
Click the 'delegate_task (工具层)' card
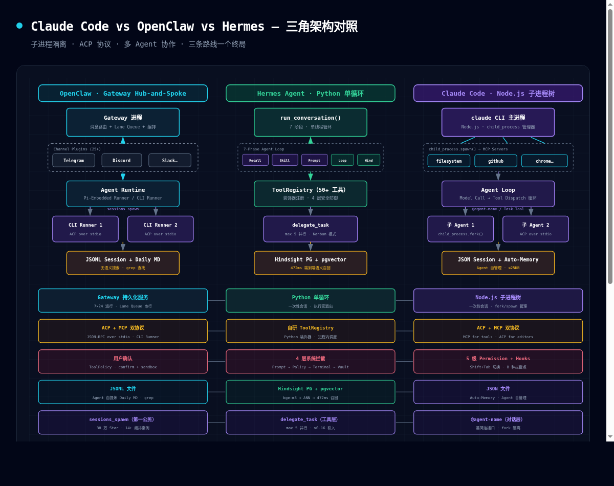coord(311,423)
